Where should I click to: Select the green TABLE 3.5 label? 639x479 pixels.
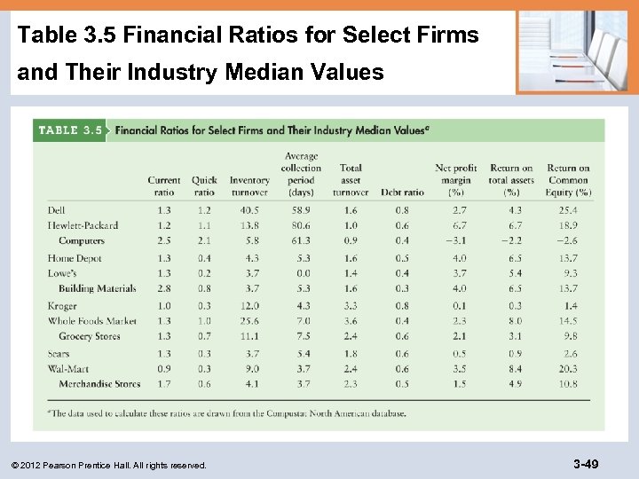click(71, 130)
